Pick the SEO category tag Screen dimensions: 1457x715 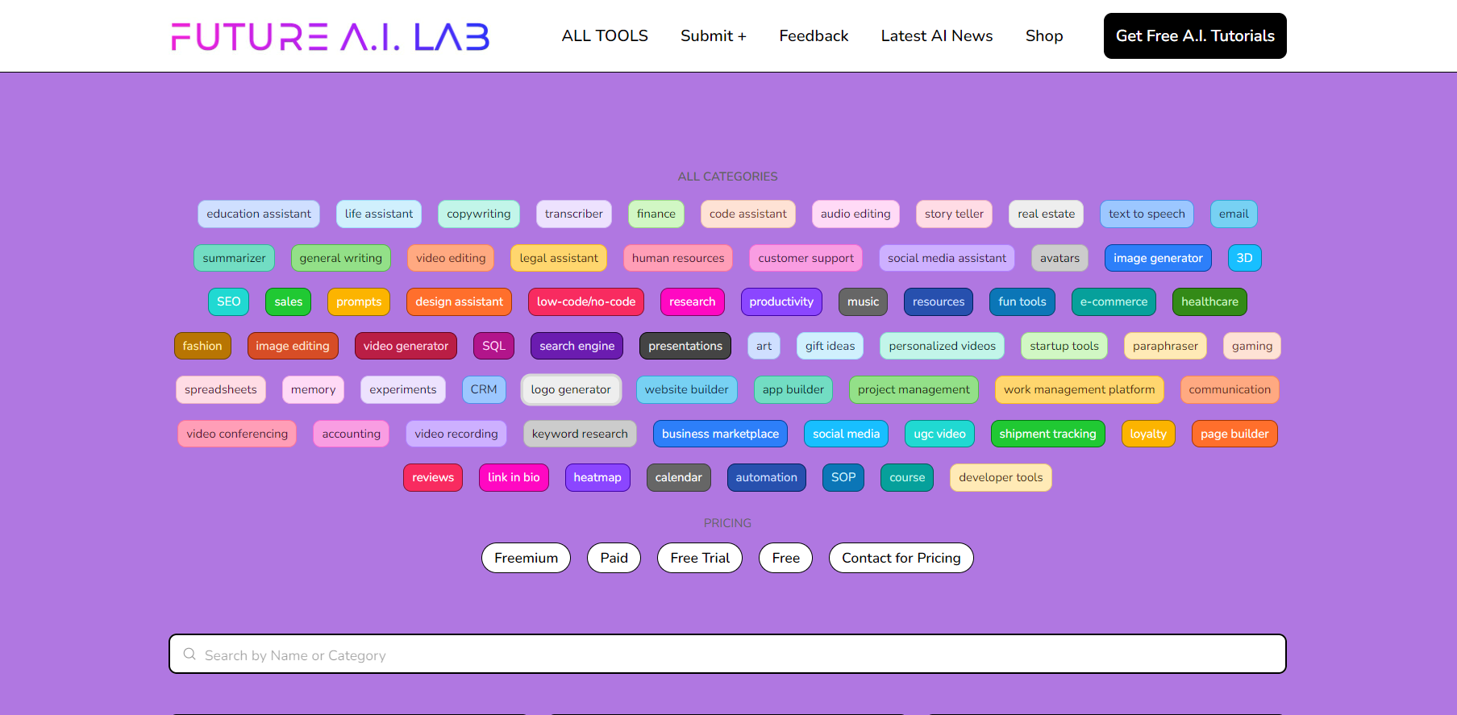coord(228,301)
